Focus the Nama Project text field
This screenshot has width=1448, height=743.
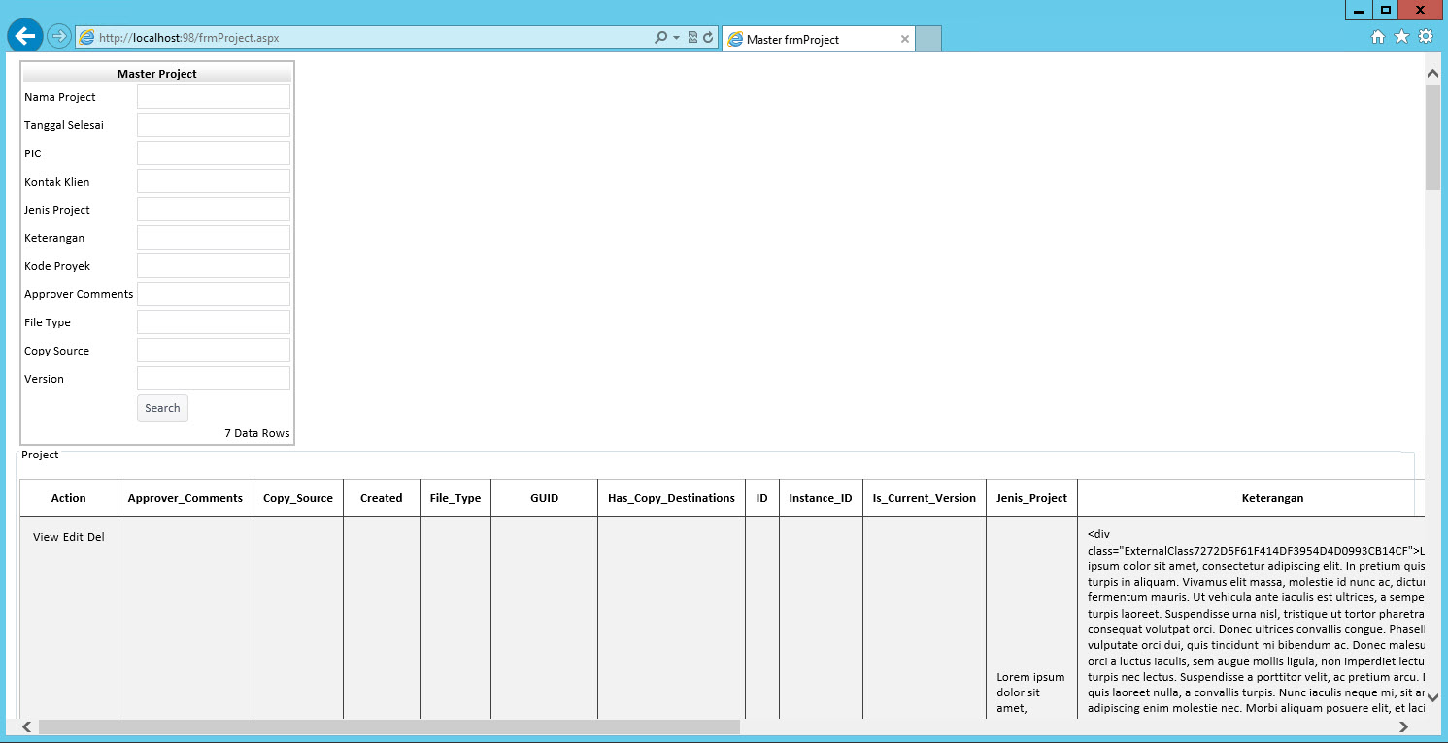213,97
